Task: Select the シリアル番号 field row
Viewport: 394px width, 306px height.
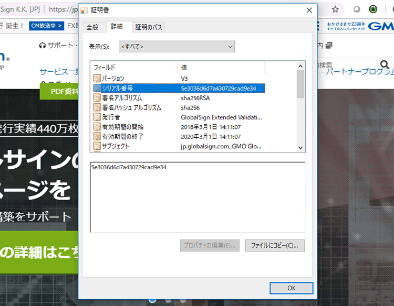Action: click(117, 88)
